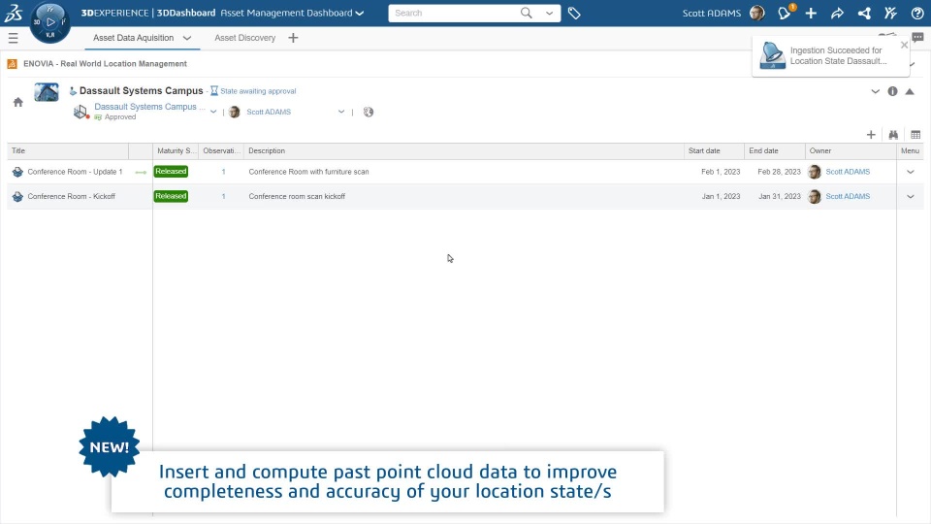
Task: Click the ENOVIA - Real World Location Management title
Action: point(105,64)
